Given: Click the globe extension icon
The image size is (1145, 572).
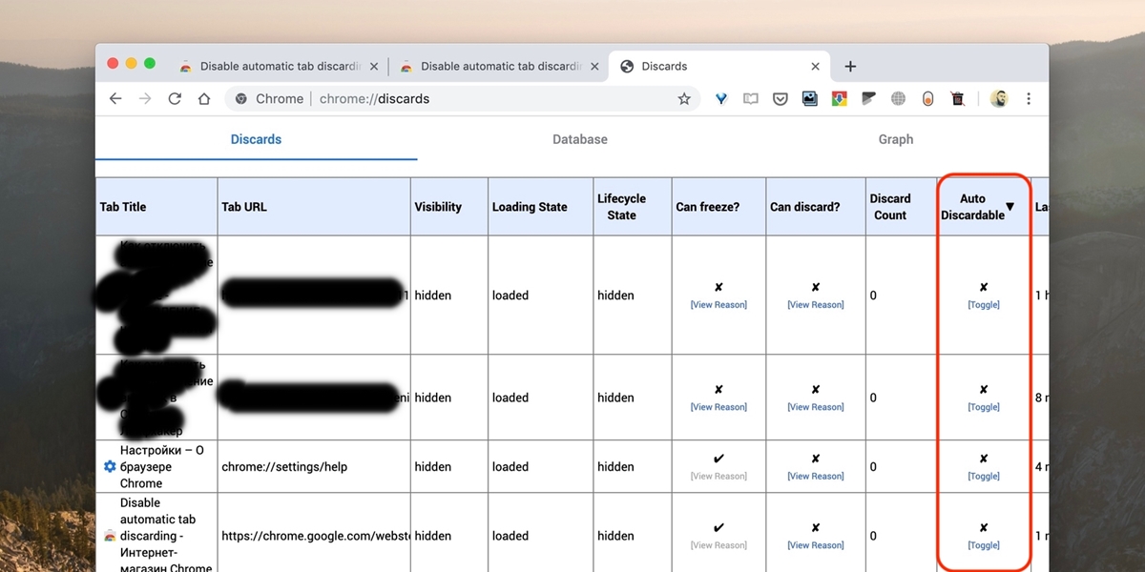Looking at the screenshot, I should point(897,98).
